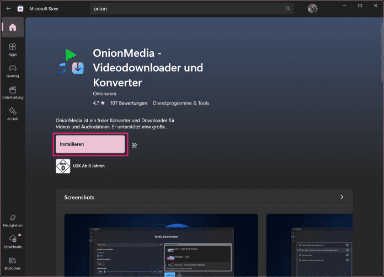Image resolution: width=384 pixels, height=277 pixels.
Task: Click the Installieren button
Action: pyautogui.click(x=90, y=144)
